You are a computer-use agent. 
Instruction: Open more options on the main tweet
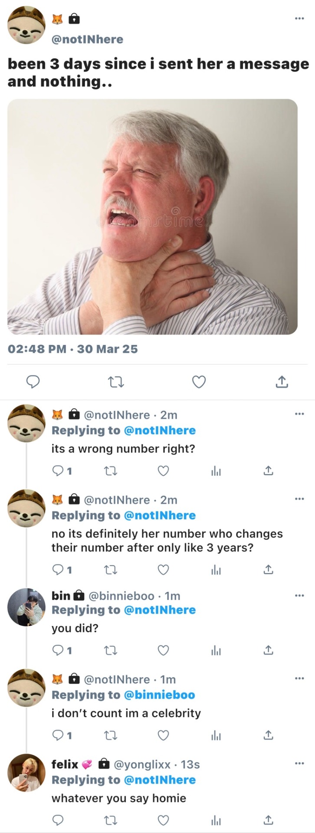[299, 18]
